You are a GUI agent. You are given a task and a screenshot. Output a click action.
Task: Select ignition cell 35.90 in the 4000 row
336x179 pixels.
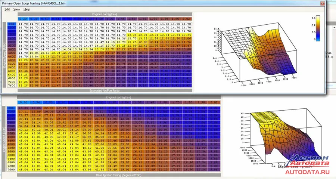click(100, 137)
